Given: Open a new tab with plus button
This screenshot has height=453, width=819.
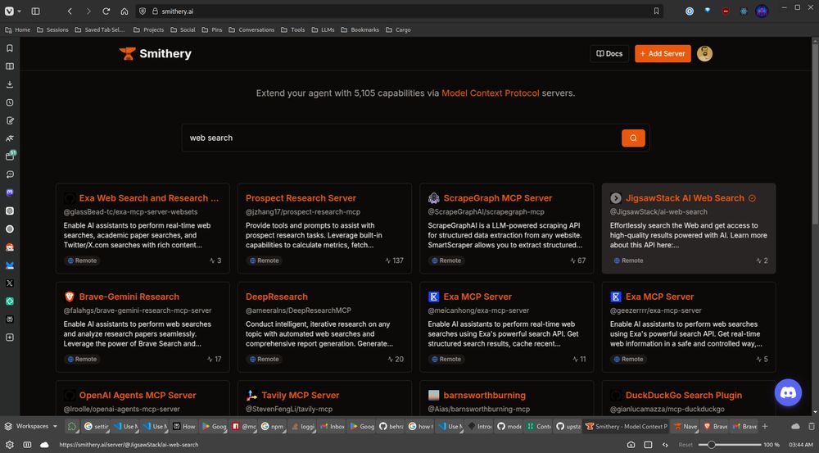Looking at the screenshot, I should pyautogui.click(x=765, y=426).
